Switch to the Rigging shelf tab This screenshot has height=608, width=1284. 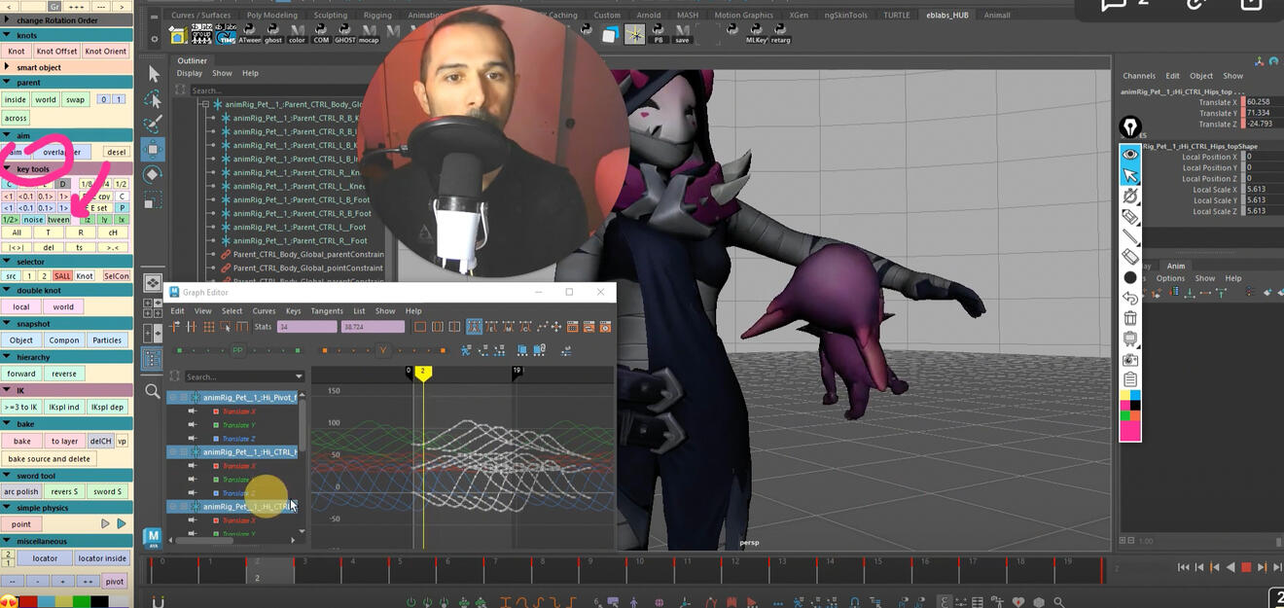point(377,16)
